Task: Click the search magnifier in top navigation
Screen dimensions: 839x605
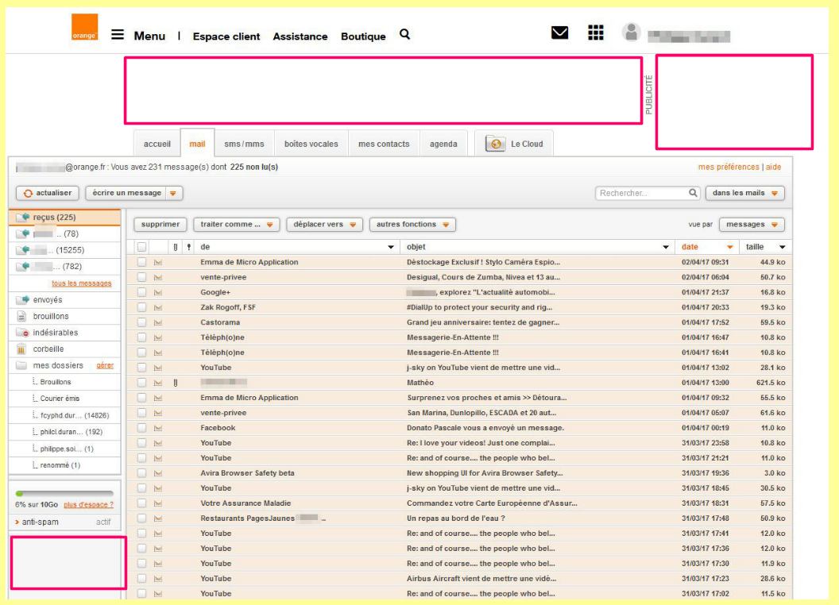Action: [x=404, y=35]
